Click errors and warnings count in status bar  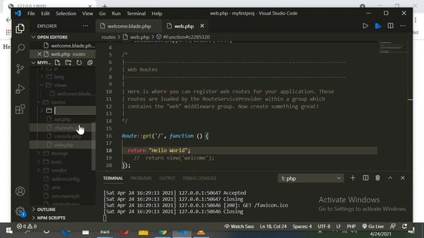pyautogui.click(x=26, y=226)
